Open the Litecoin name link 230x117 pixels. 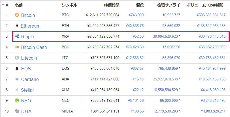29,58
